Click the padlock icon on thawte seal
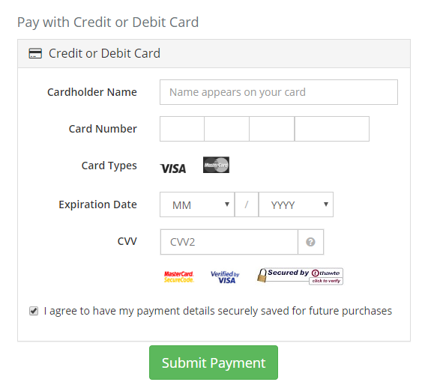The image size is (431, 382). click(x=262, y=275)
